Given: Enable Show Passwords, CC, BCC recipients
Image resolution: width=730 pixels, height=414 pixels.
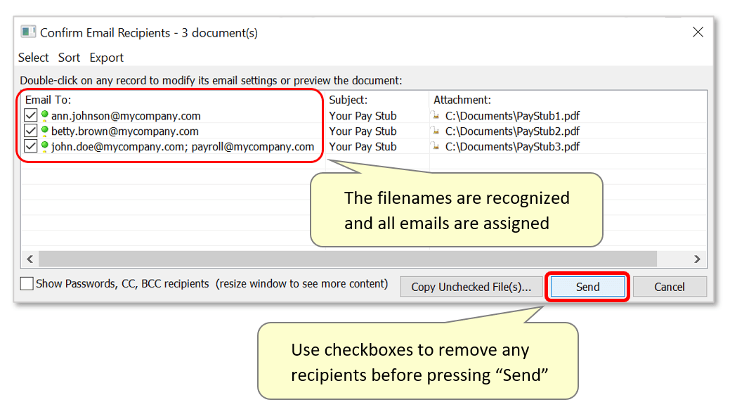Looking at the screenshot, I should [27, 283].
